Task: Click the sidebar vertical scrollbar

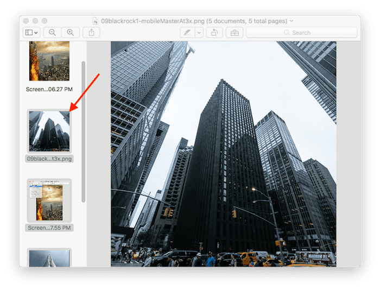Action: [x=84, y=131]
